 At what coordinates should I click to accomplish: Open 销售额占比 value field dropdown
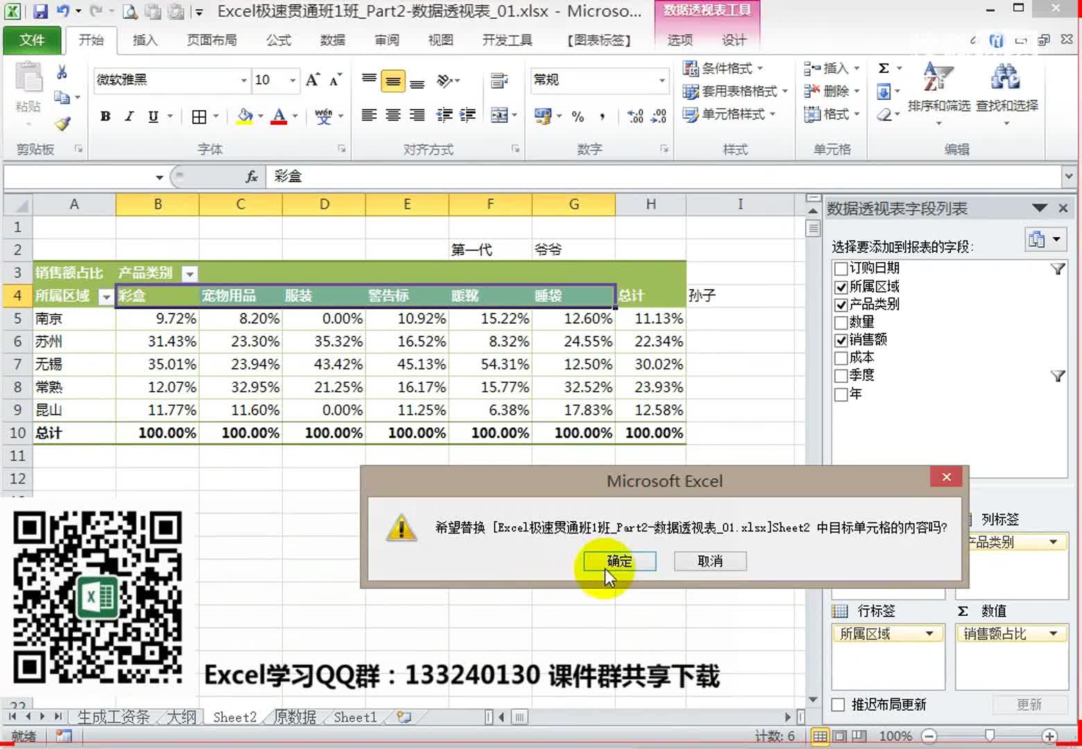1053,634
